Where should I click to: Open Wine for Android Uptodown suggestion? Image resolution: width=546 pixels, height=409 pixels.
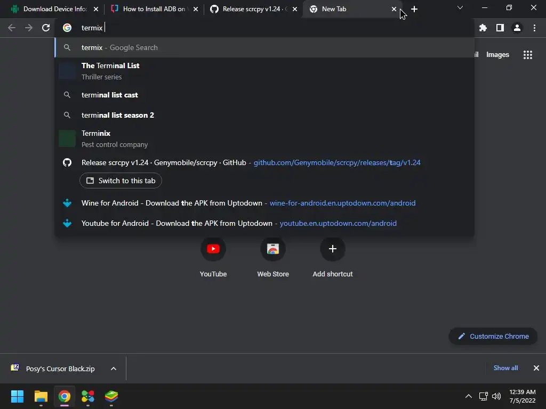(x=264, y=203)
